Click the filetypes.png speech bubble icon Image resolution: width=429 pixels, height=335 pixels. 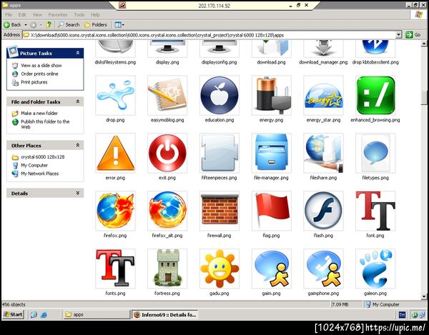coord(375,153)
